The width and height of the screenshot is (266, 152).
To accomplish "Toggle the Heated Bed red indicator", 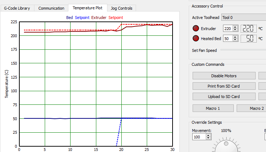I will pos(195,39).
